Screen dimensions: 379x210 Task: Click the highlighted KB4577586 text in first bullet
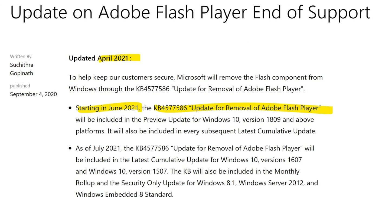[170, 108]
